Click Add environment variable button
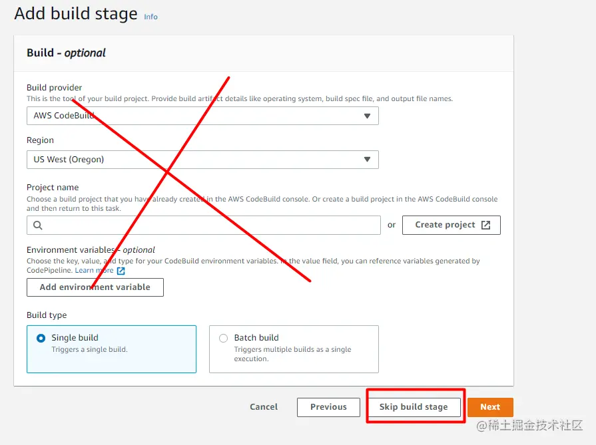 coord(95,287)
